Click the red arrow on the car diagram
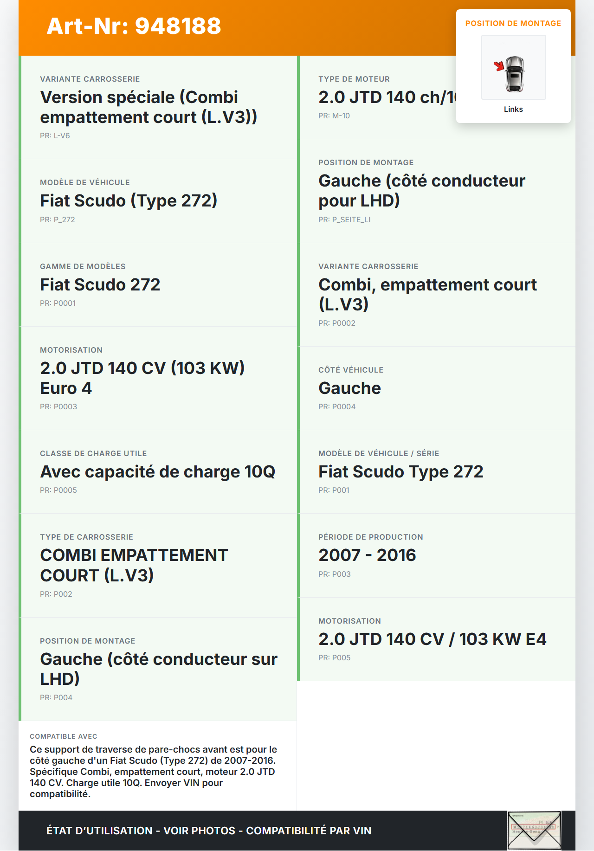594x851 pixels. coord(499,66)
